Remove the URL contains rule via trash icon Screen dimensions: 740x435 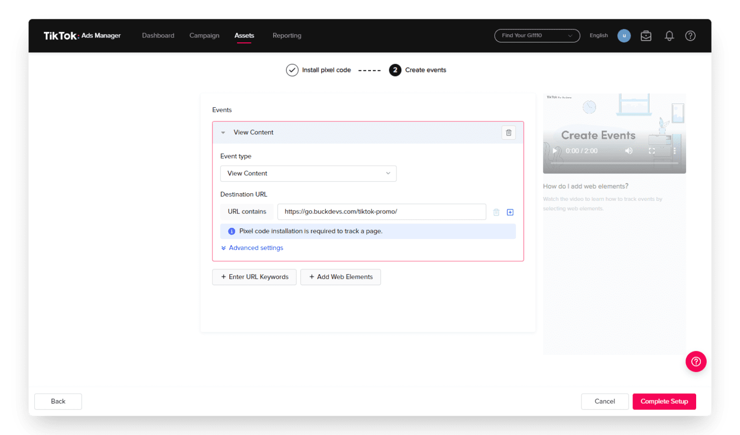click(x=496, y=212)
